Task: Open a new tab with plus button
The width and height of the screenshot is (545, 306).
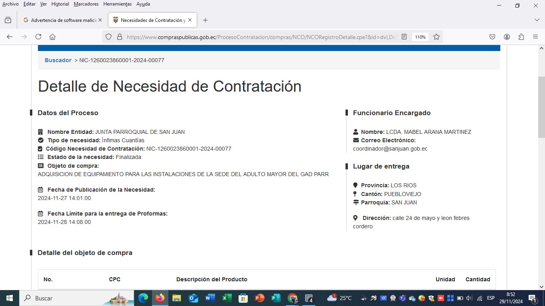Action: tap(205, 20)
